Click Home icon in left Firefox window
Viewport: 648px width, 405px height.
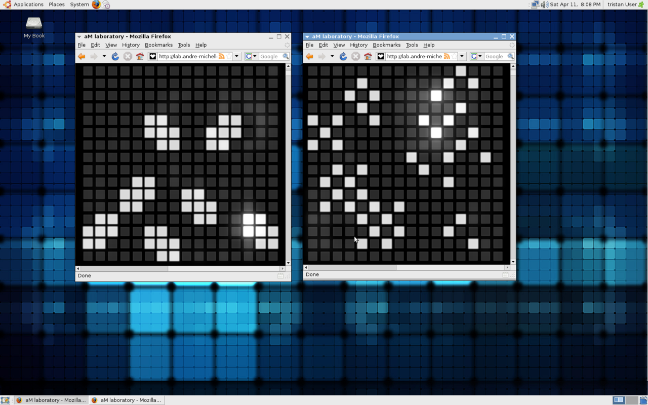pyautogui.click(x=140, y=56)
